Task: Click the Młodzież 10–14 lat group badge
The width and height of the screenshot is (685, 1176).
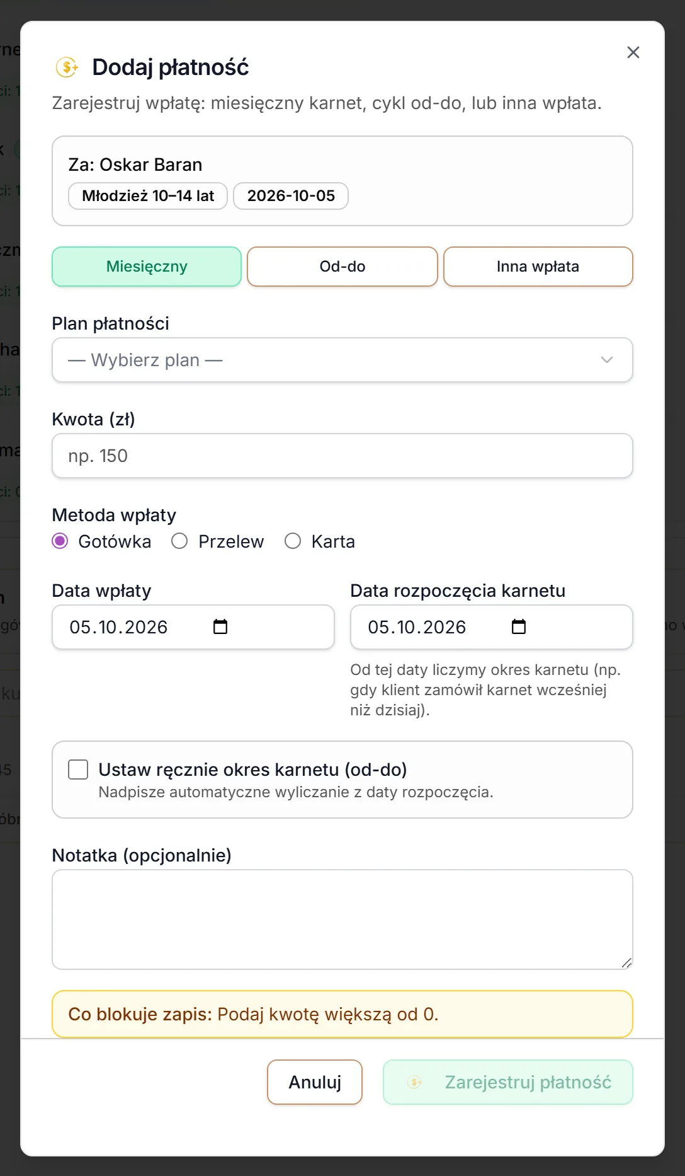Action: click(x=148, y=196)
